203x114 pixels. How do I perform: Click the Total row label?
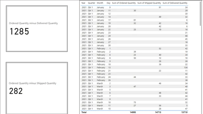(84, 112)
